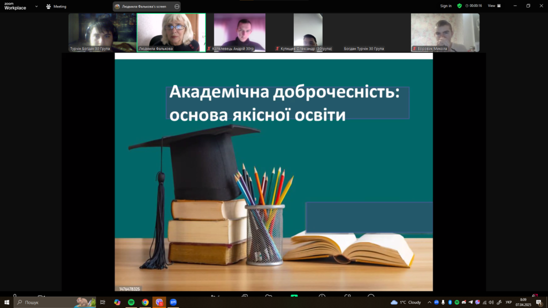This screenshot has width=548, height=308.
Task: Open screen share options (three dots)
Action: click(177, 6)
